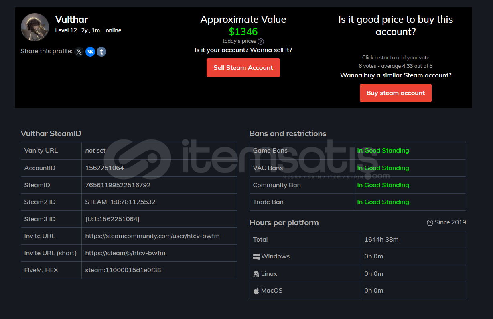This screenshot has width=493, height=319.
Task: Click the Apple MacOS icon in hours table
Action: point(256,291)
